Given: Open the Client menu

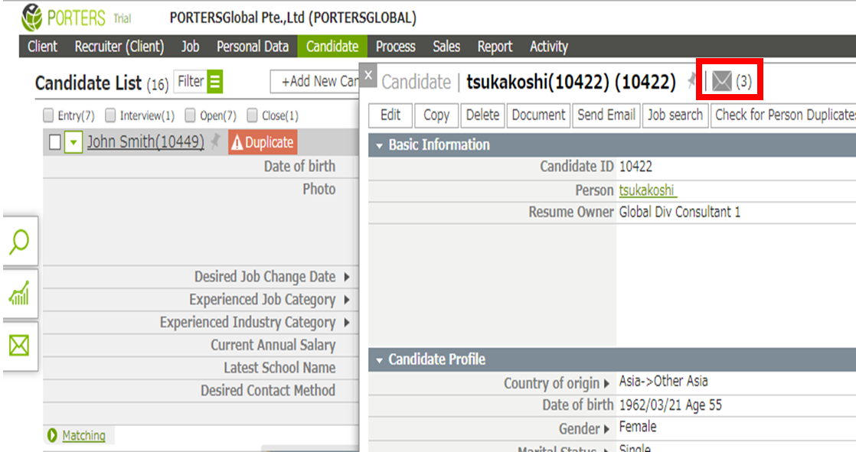Looking at the screenshot, I should tap(42, 47).
